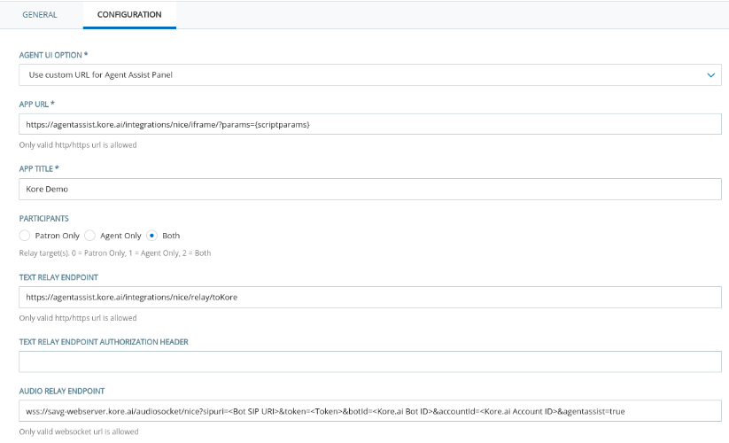Click the Participants section label
The image size is (729, 443).
click(44, 217)
